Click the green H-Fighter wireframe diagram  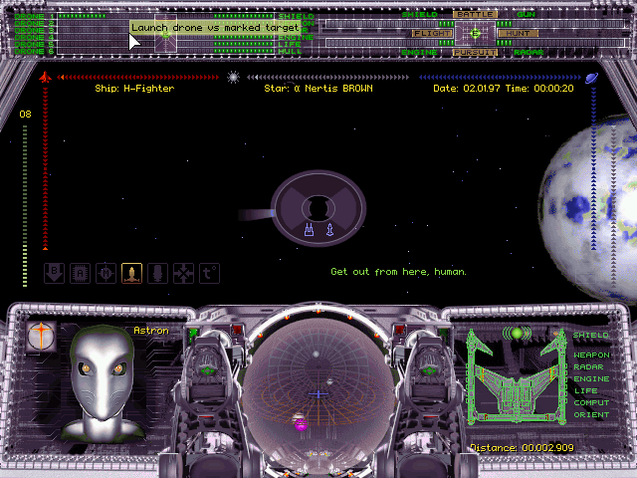[516, 376]
